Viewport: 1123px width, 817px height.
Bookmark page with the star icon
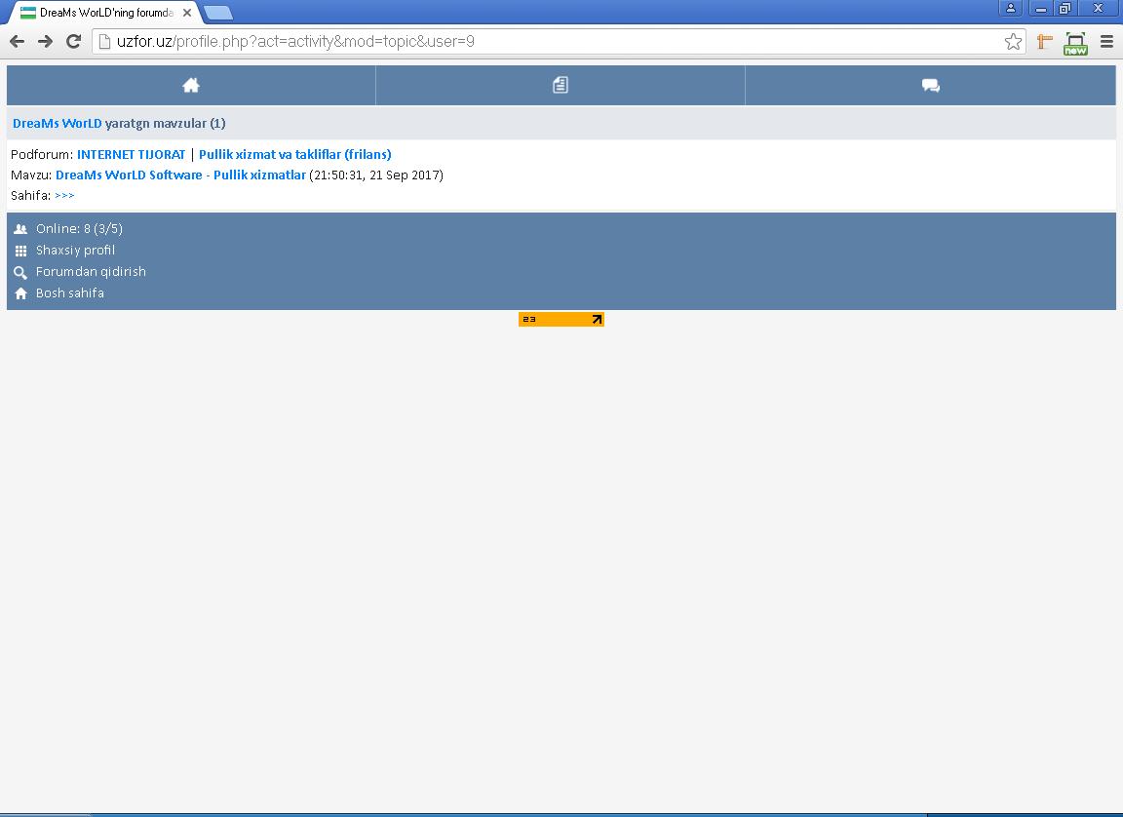(1013, 41)
